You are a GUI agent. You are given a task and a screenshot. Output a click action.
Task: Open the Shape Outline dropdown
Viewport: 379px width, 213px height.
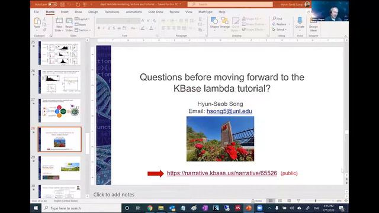253,24
